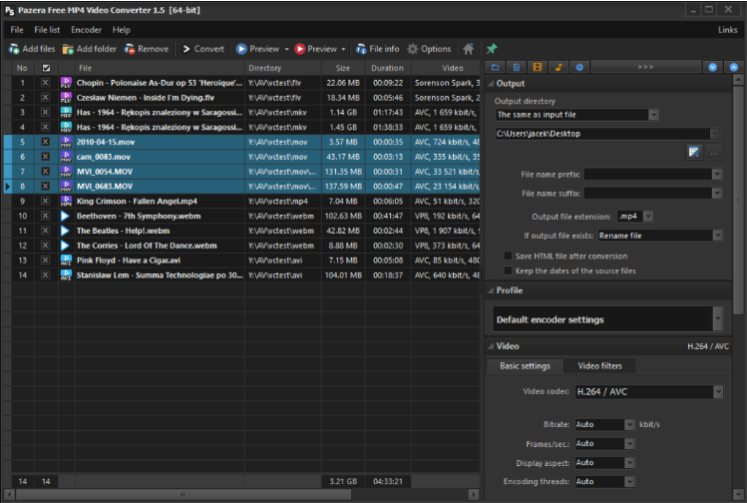Remove selected files using Remove icon
Viewport: 747px width, 503px height.
pyautogui.click(x=130, y=49)
